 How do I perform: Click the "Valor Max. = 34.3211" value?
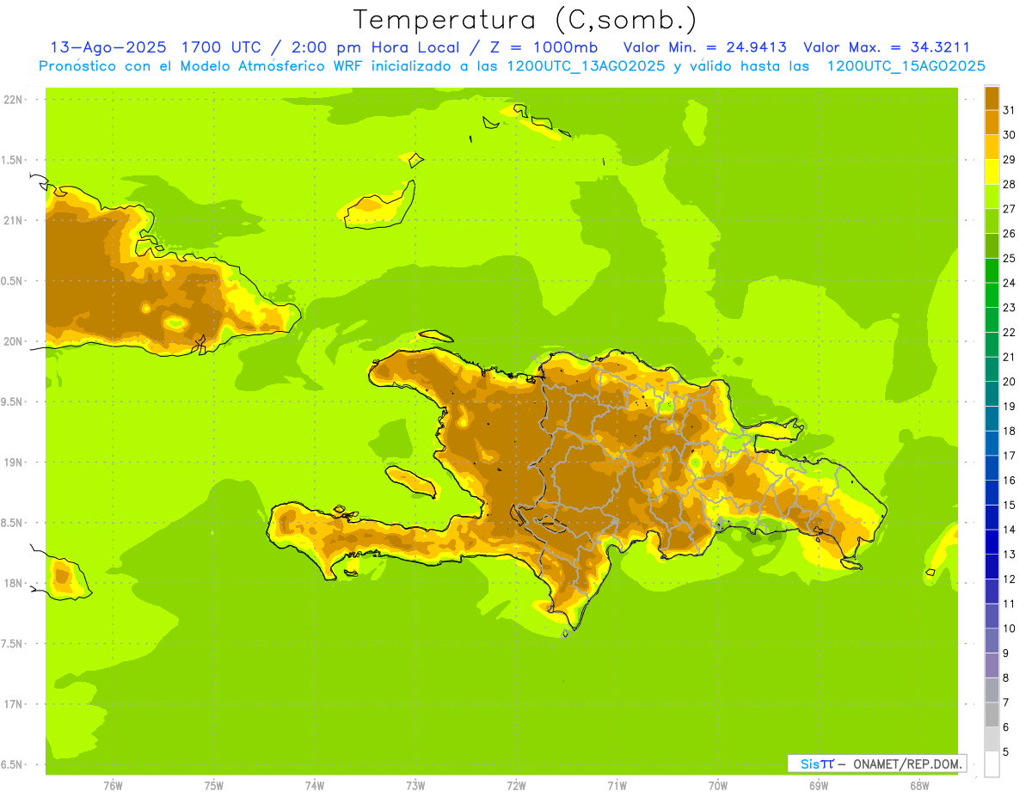887,47
